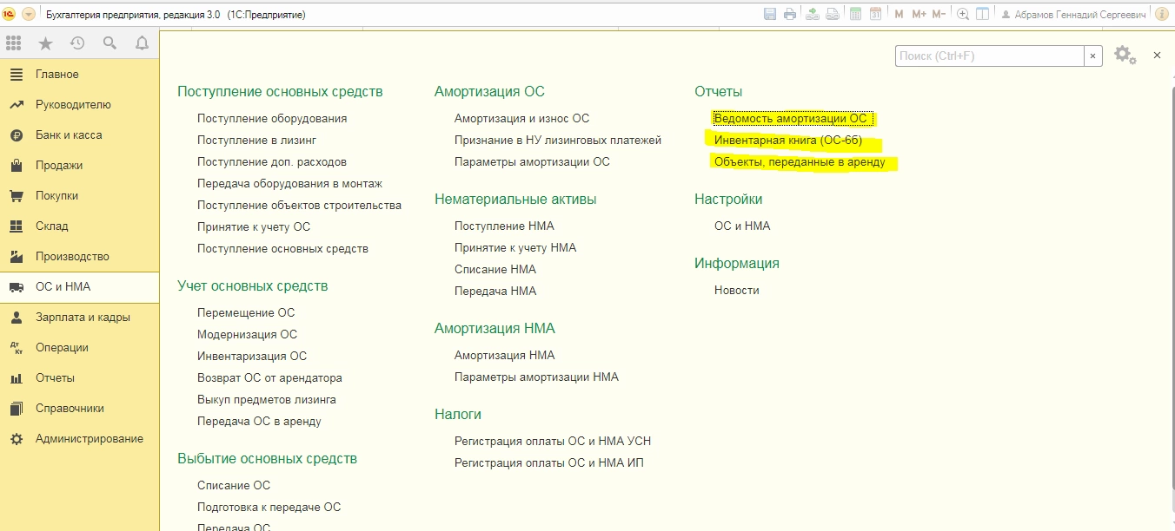1175x531 pixels.
Task: Close the function menu with the X
Action: pos(1157,55)
